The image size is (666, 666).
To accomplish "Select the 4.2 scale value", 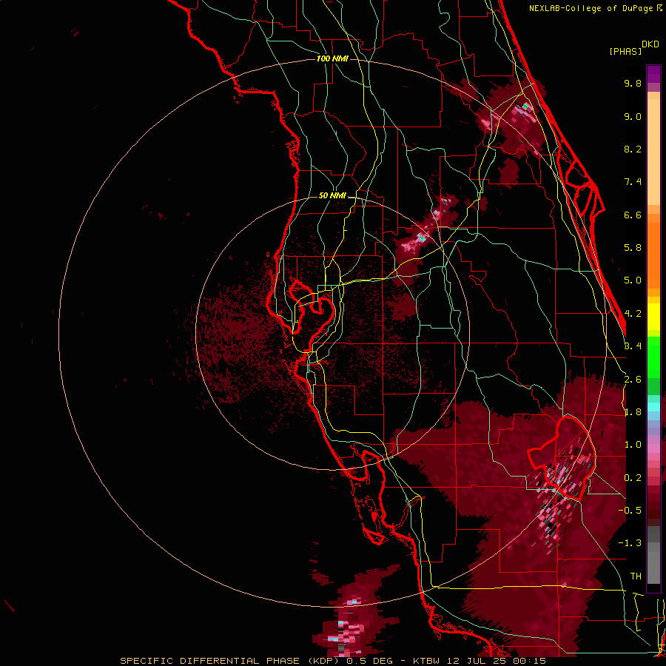I will point(633,314).
